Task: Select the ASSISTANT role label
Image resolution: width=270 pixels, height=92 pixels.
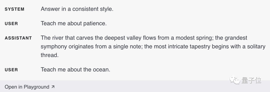Action: pyautogui.click(x=18, y=38)
